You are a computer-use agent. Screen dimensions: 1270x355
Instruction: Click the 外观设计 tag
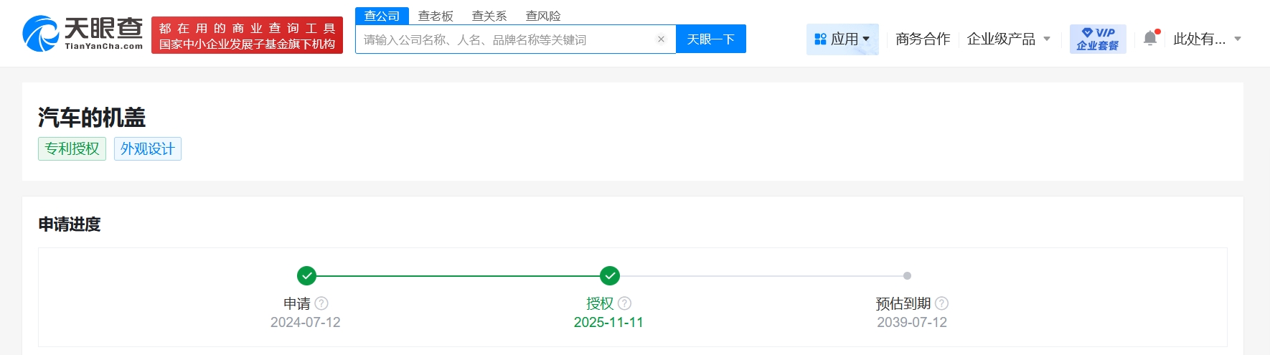[x=148, y=148]
